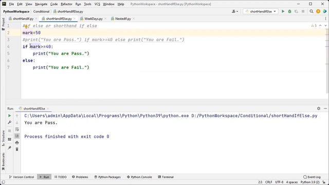
Task: Open the Problems tool window
Action: [80, 177]
